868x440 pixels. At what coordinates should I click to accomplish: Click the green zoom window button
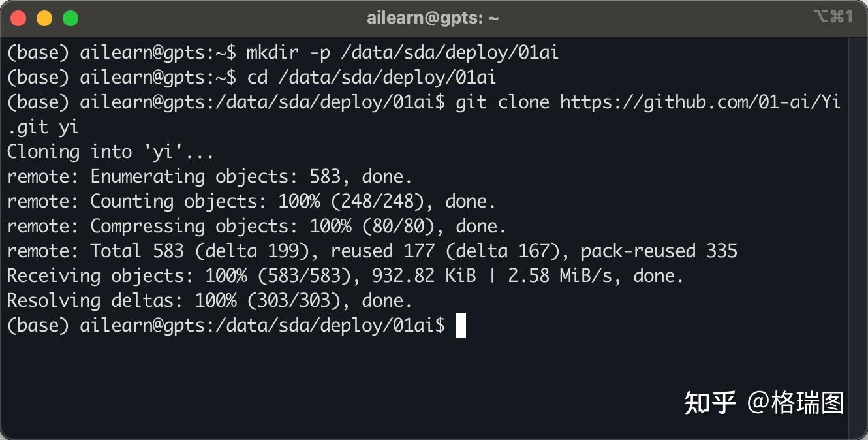pos(70,18)
